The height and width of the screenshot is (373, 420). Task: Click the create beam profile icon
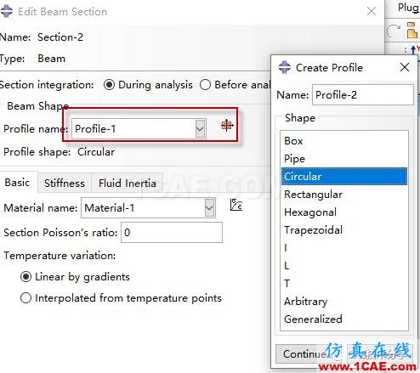pyautogui.click(x=227, y=125)
